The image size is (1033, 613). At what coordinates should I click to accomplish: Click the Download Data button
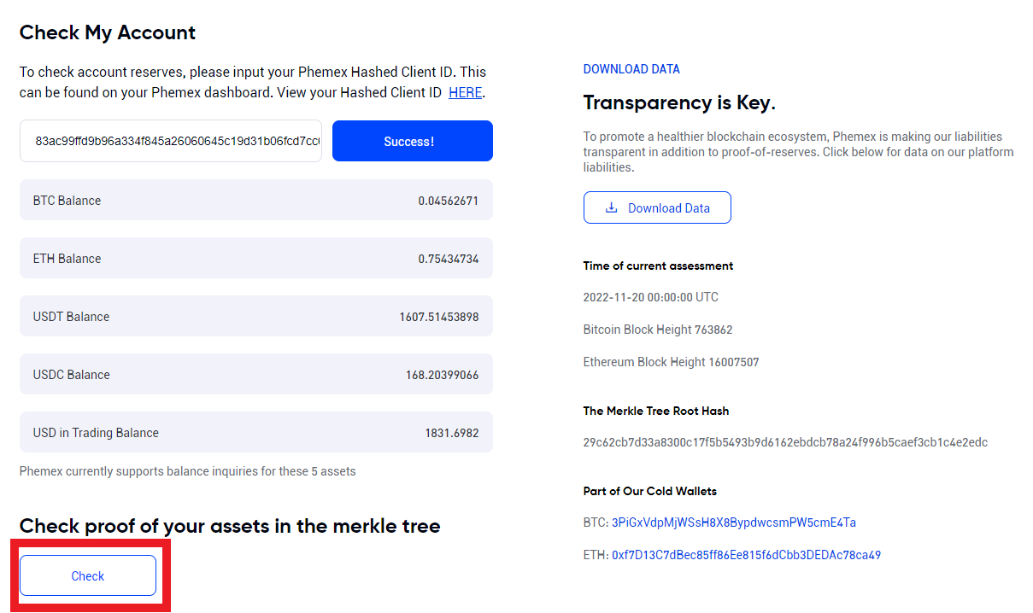pyautogui.click(x=657, y=207)
